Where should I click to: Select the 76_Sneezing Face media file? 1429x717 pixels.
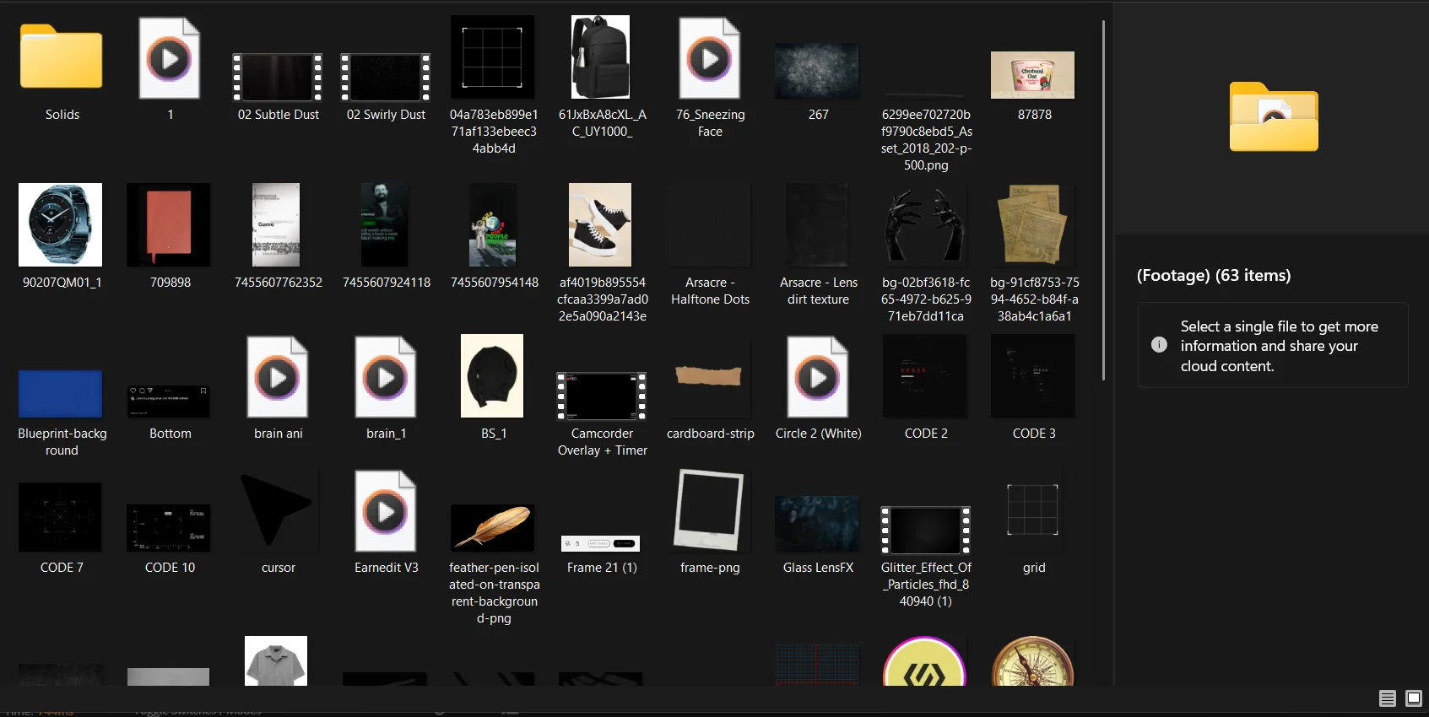710,59
